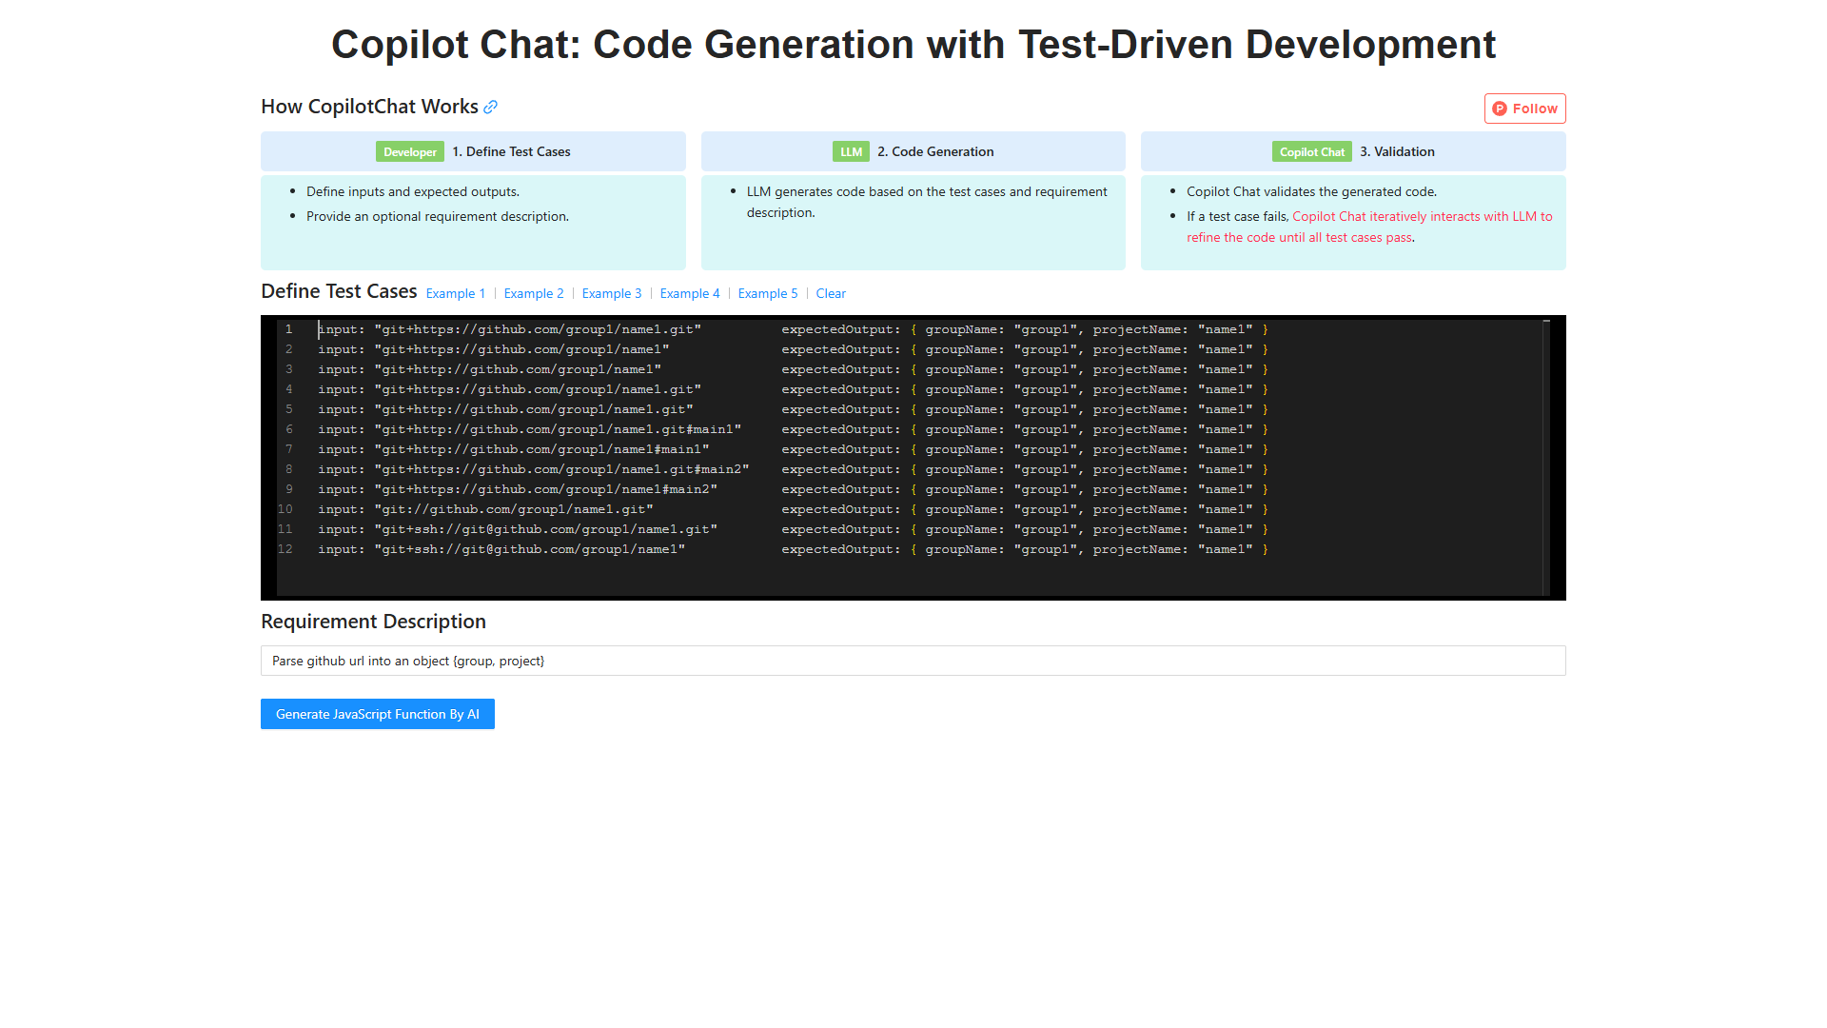1827x1028 pixels.
Task: Load Example 4 test cases
Action: [690, 293]
